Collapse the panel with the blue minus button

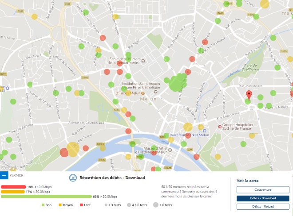[x=4, y=175]
